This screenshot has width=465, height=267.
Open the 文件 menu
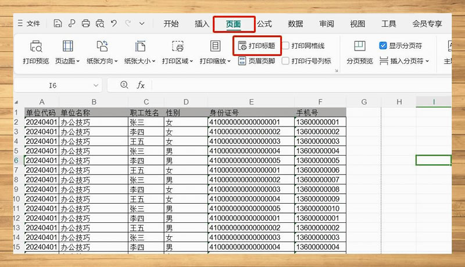tap(28, 23)
